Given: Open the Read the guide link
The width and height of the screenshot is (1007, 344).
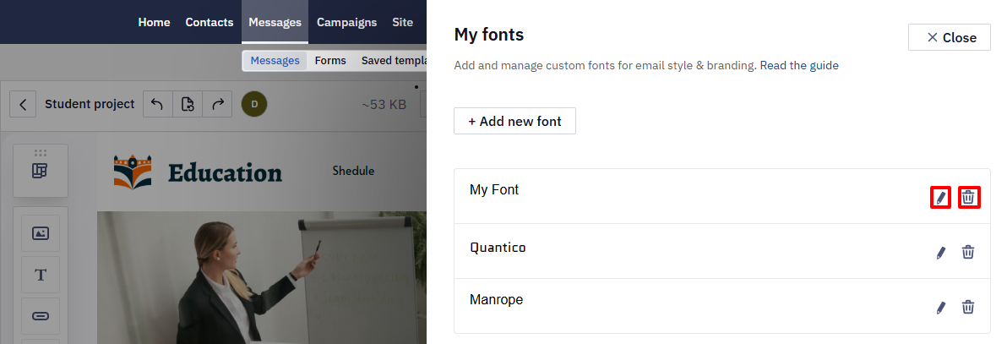Looking at the screenshot, I should coord(799,65).
